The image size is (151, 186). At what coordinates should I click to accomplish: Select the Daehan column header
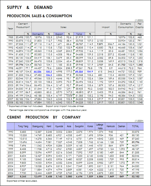tap(121, 126)
